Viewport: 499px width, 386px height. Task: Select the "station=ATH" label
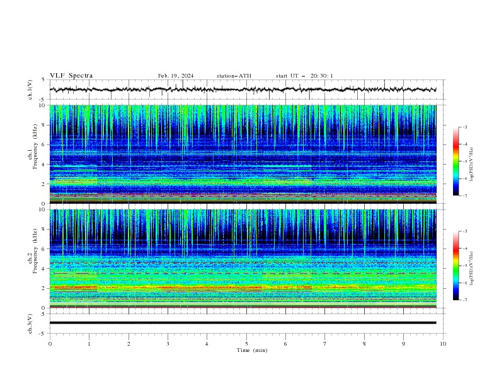point(234,76)
